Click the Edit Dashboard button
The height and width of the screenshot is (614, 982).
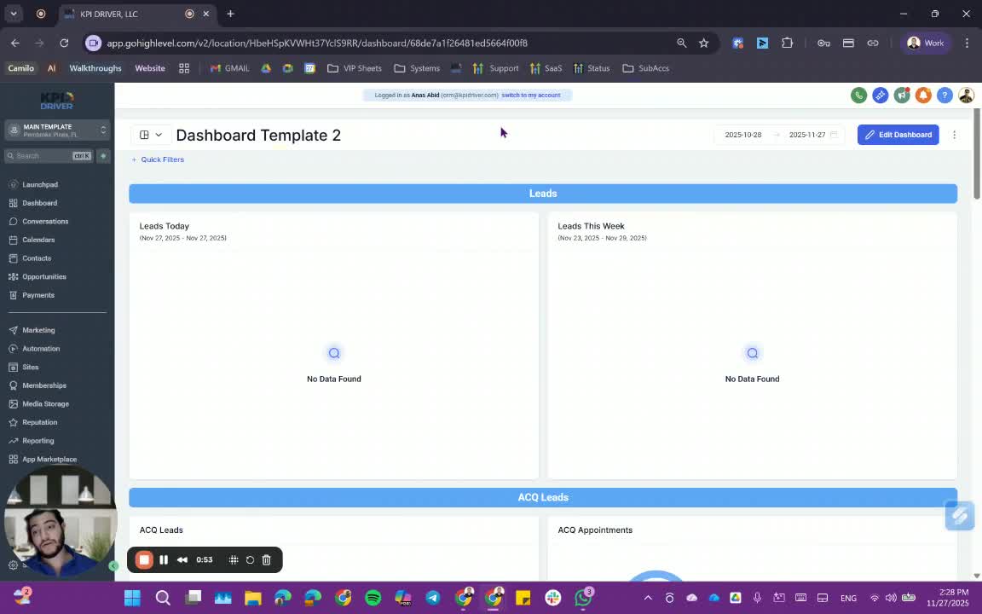(898, 135)
